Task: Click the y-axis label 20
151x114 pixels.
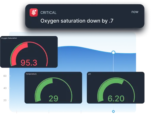Action: [5, 100]
